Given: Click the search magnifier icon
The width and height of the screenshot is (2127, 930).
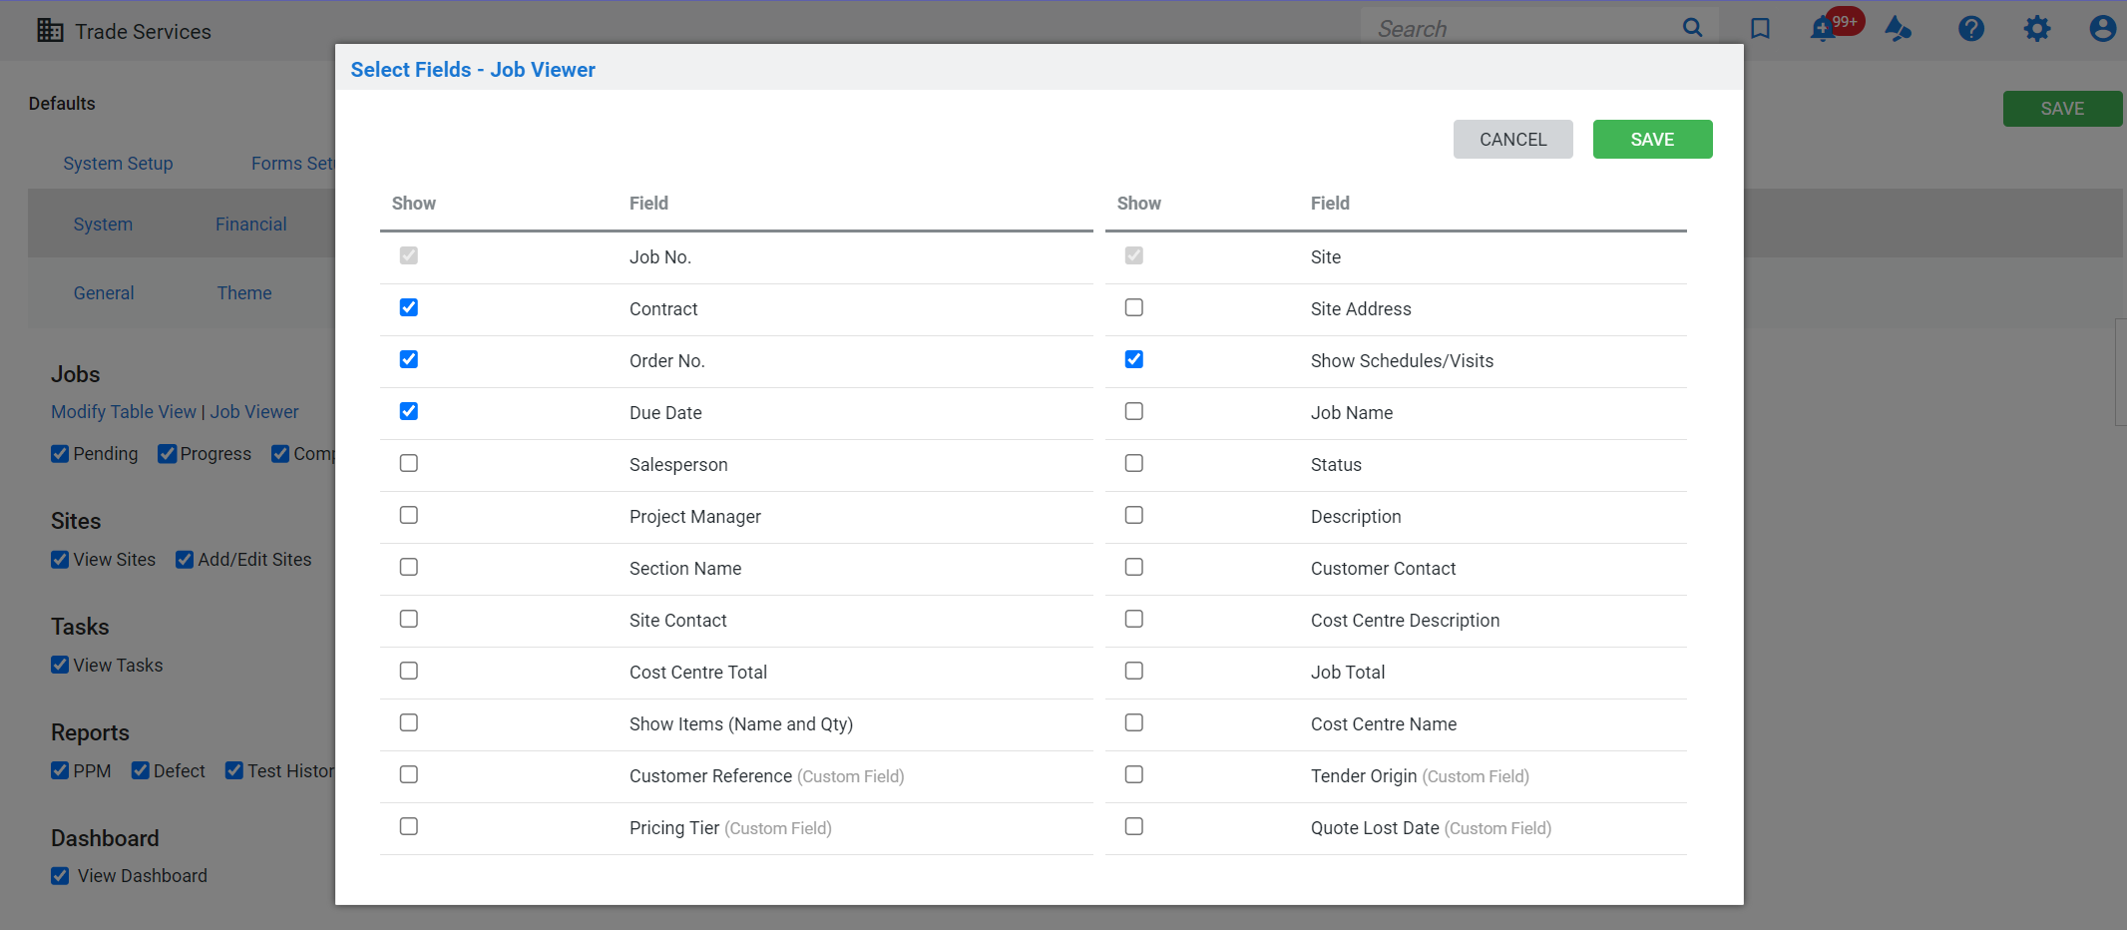Looking at the screenshot, I should click(1692, 28).
